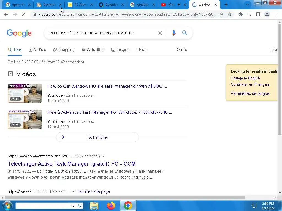Select the Tous results tab

coord(15,49)
